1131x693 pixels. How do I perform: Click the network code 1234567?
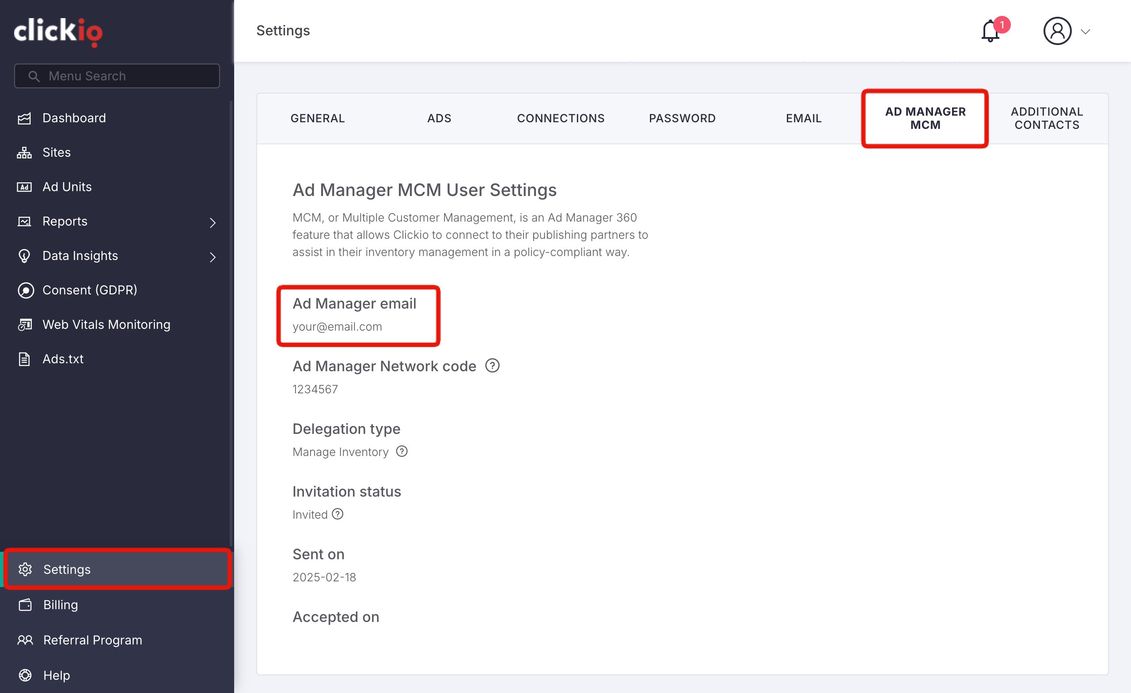tap(315, 389)
